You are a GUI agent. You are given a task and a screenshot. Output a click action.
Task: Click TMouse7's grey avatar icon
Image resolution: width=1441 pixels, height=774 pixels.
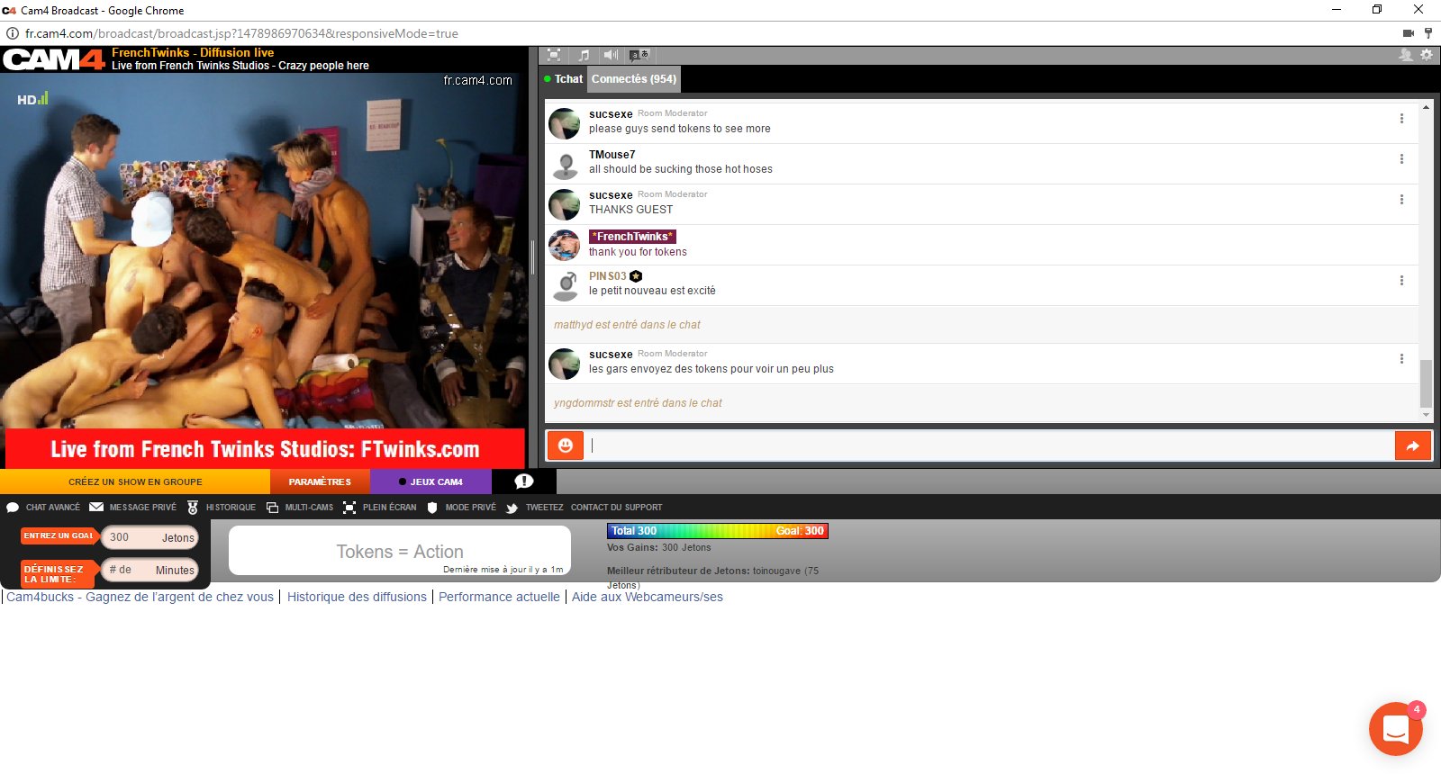point(565,165)
